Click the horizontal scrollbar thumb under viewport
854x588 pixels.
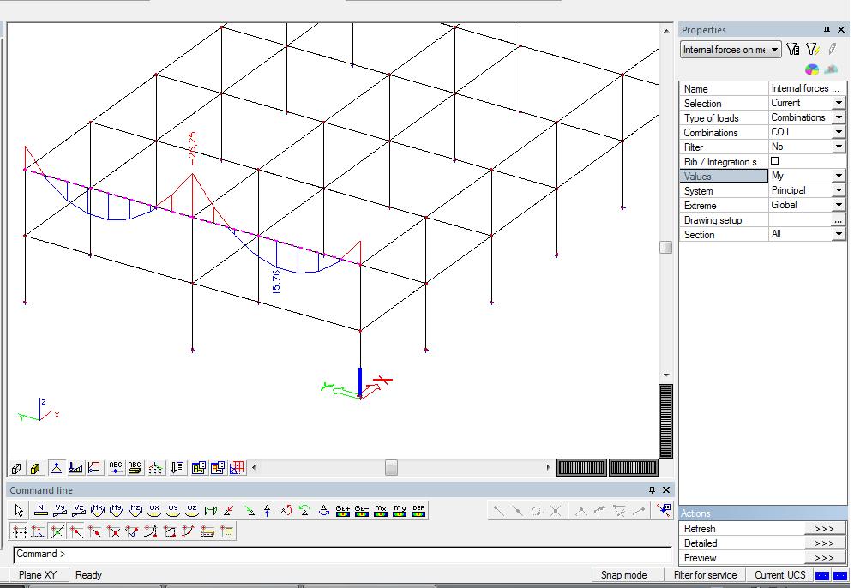click(391, 468)
